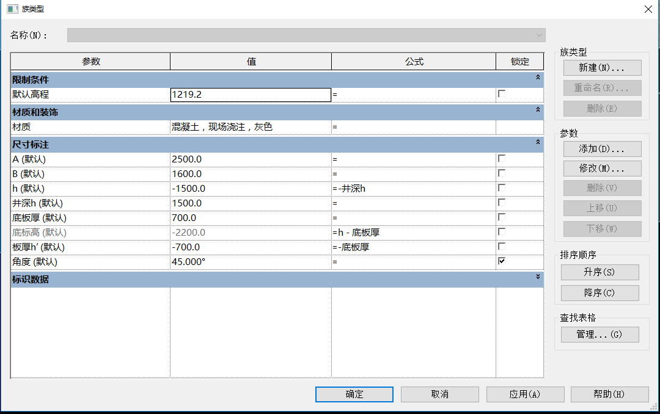Expand the 标识数据 section
The width and height of the screenshot is (660, 414).
tap(538, 277)
